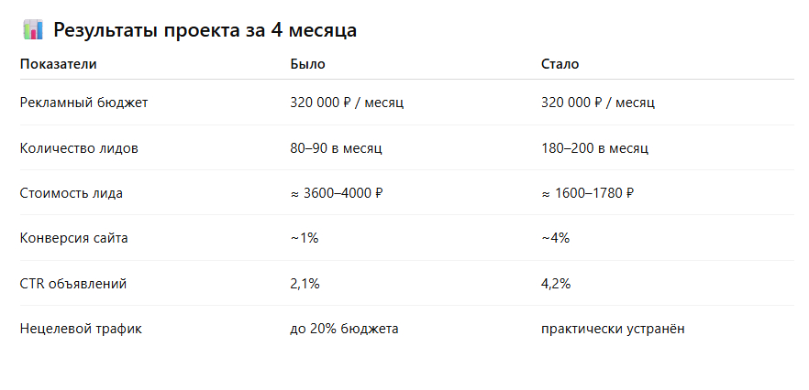
Task: Click the "Рекламный бюджет" row label
Action: (x=83, y=103)
